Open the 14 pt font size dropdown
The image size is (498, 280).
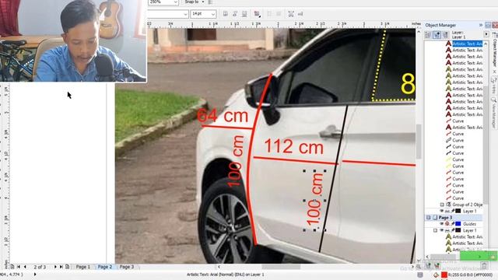point(212,14)
